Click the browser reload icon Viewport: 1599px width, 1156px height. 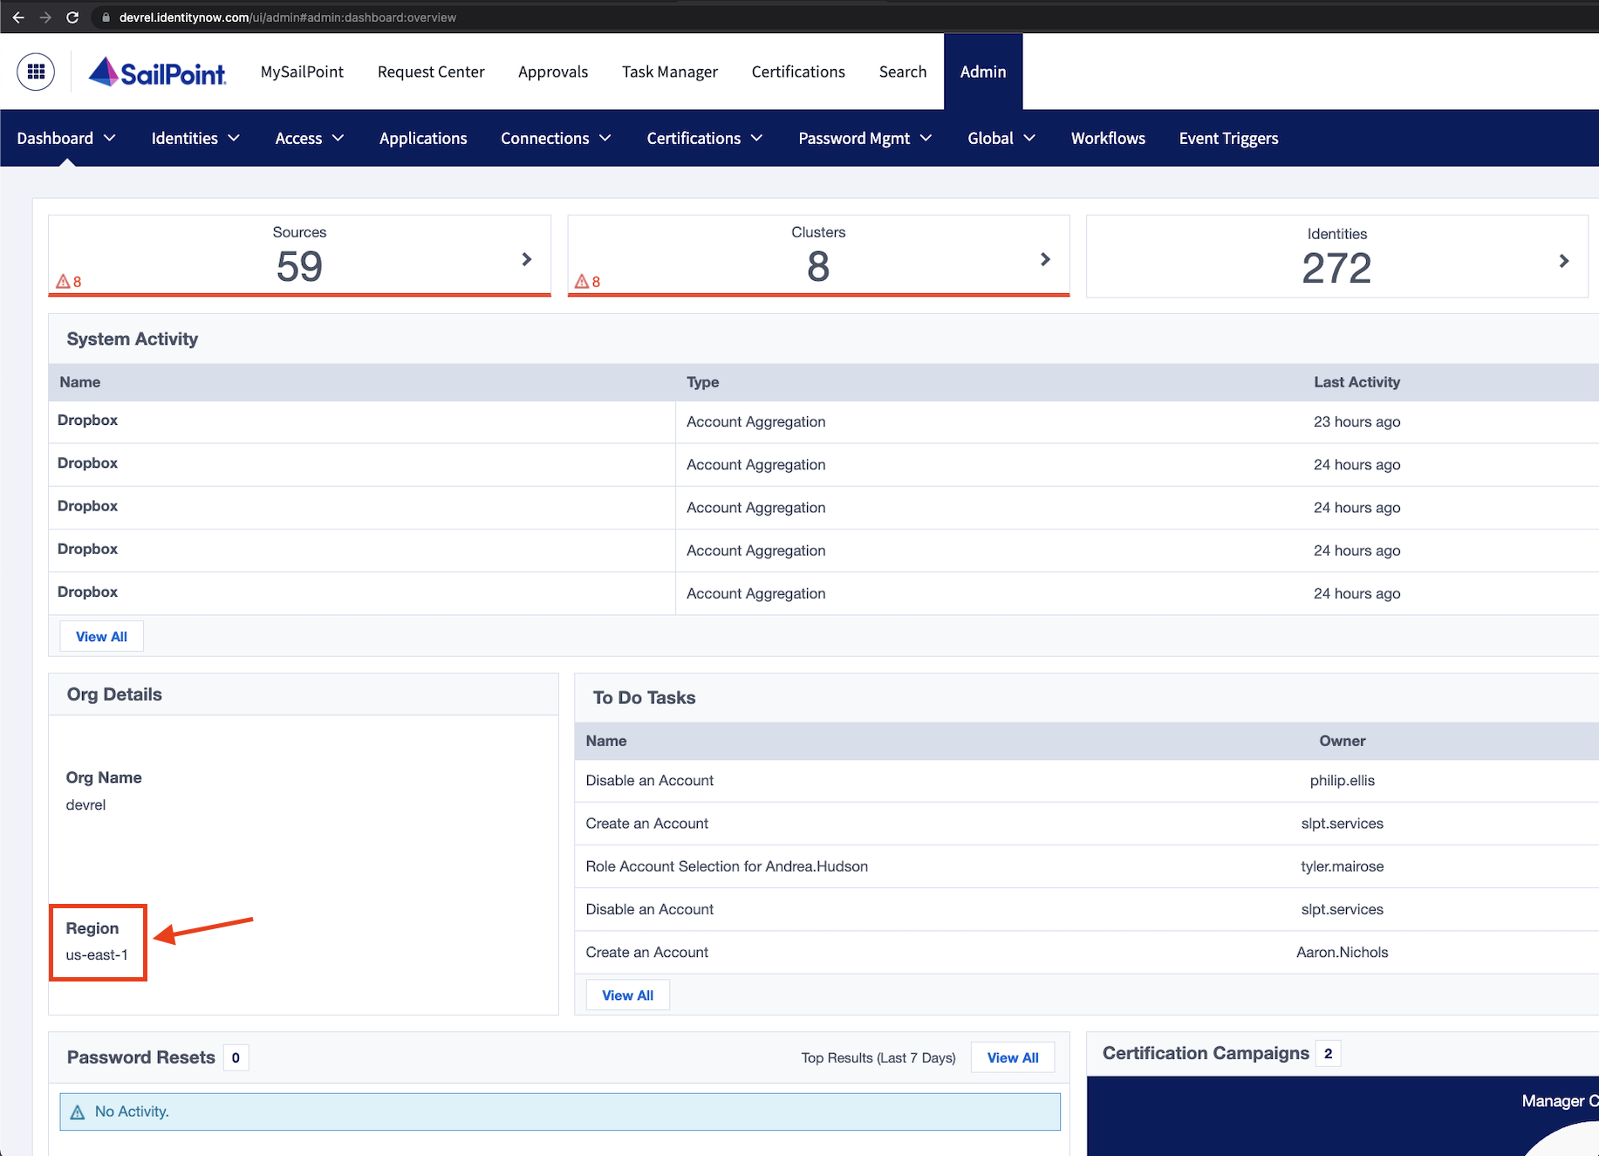[72, 17]
